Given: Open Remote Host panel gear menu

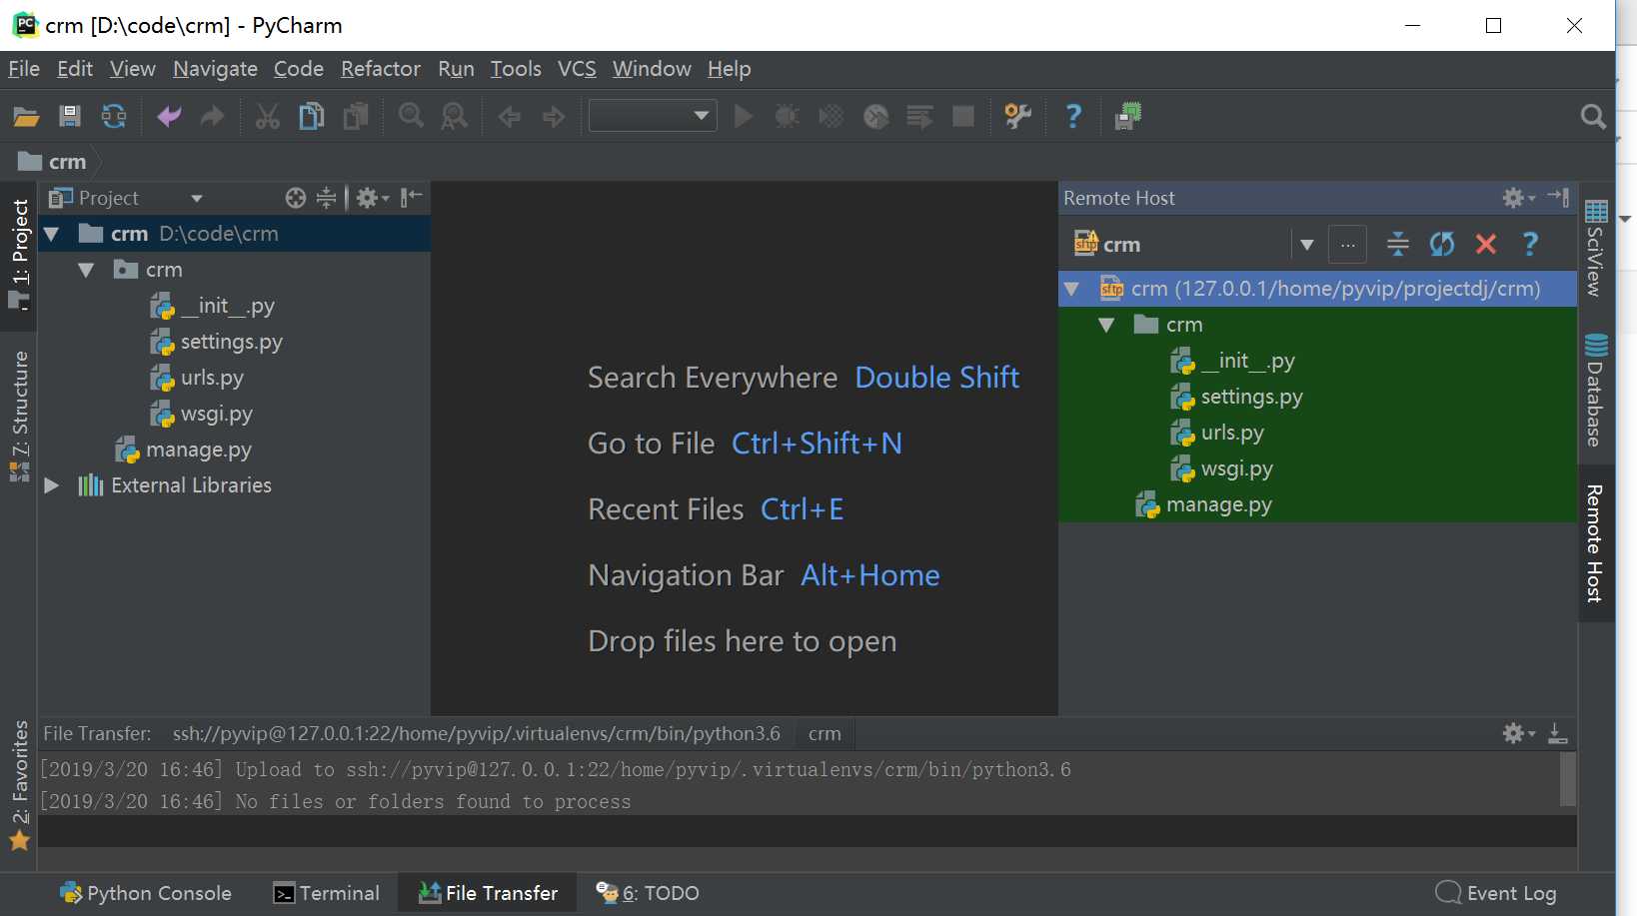Looking at the screenshot, I should click(1518, 198).
